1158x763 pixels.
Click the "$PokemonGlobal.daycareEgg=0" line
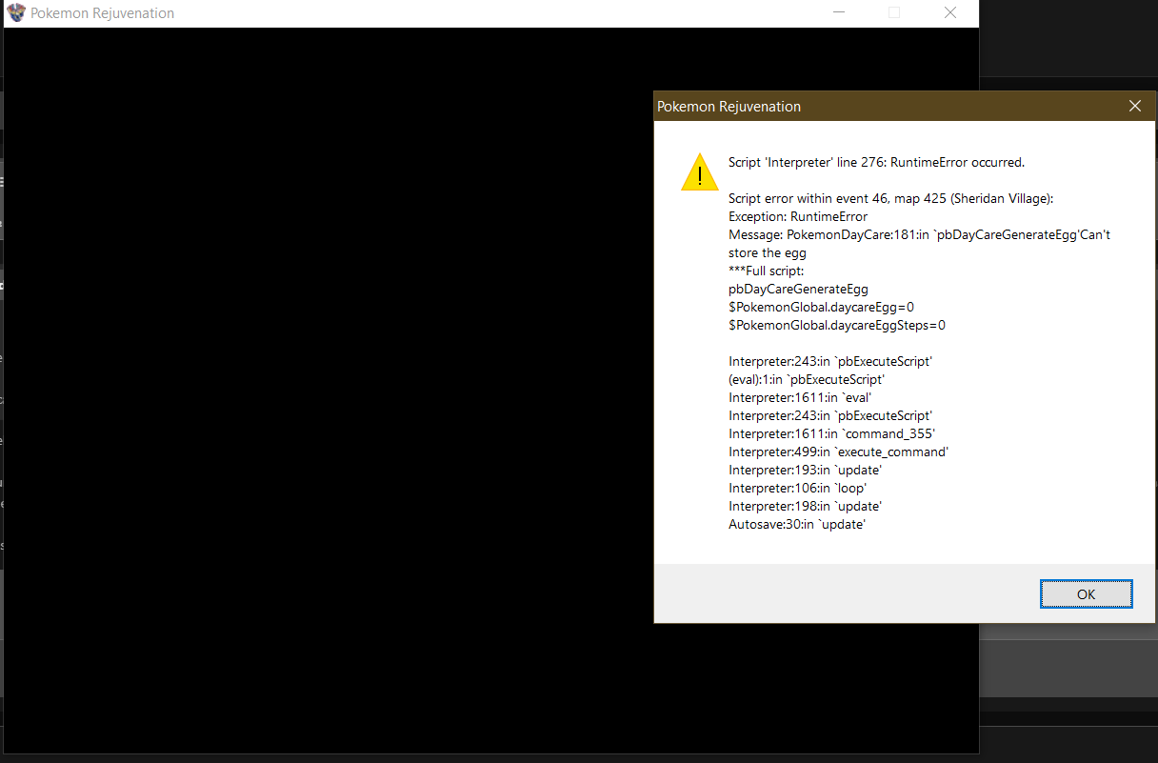tap(821, 307)
